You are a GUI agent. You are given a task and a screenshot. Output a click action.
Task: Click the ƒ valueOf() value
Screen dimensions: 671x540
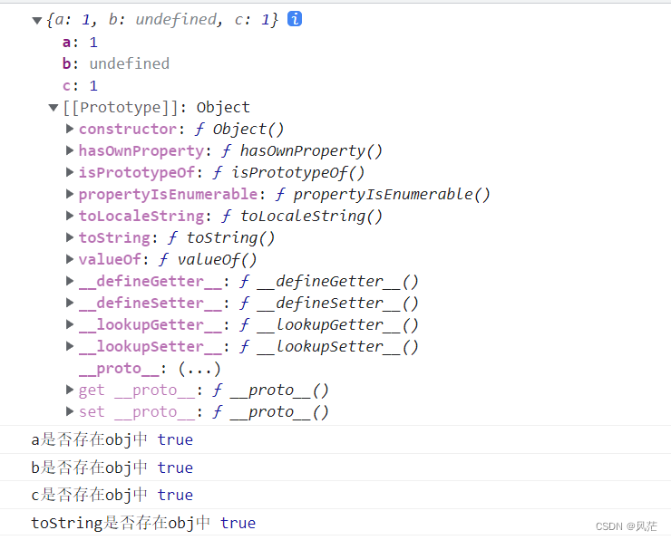tap(208, 259)
